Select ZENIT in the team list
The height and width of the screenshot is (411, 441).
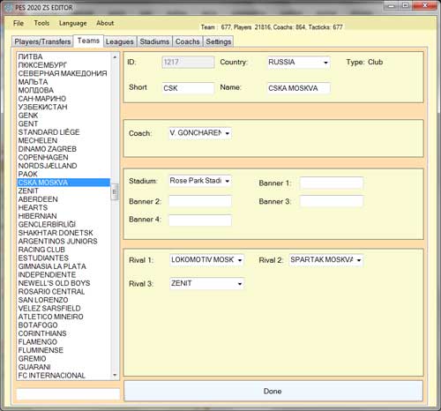64,191
